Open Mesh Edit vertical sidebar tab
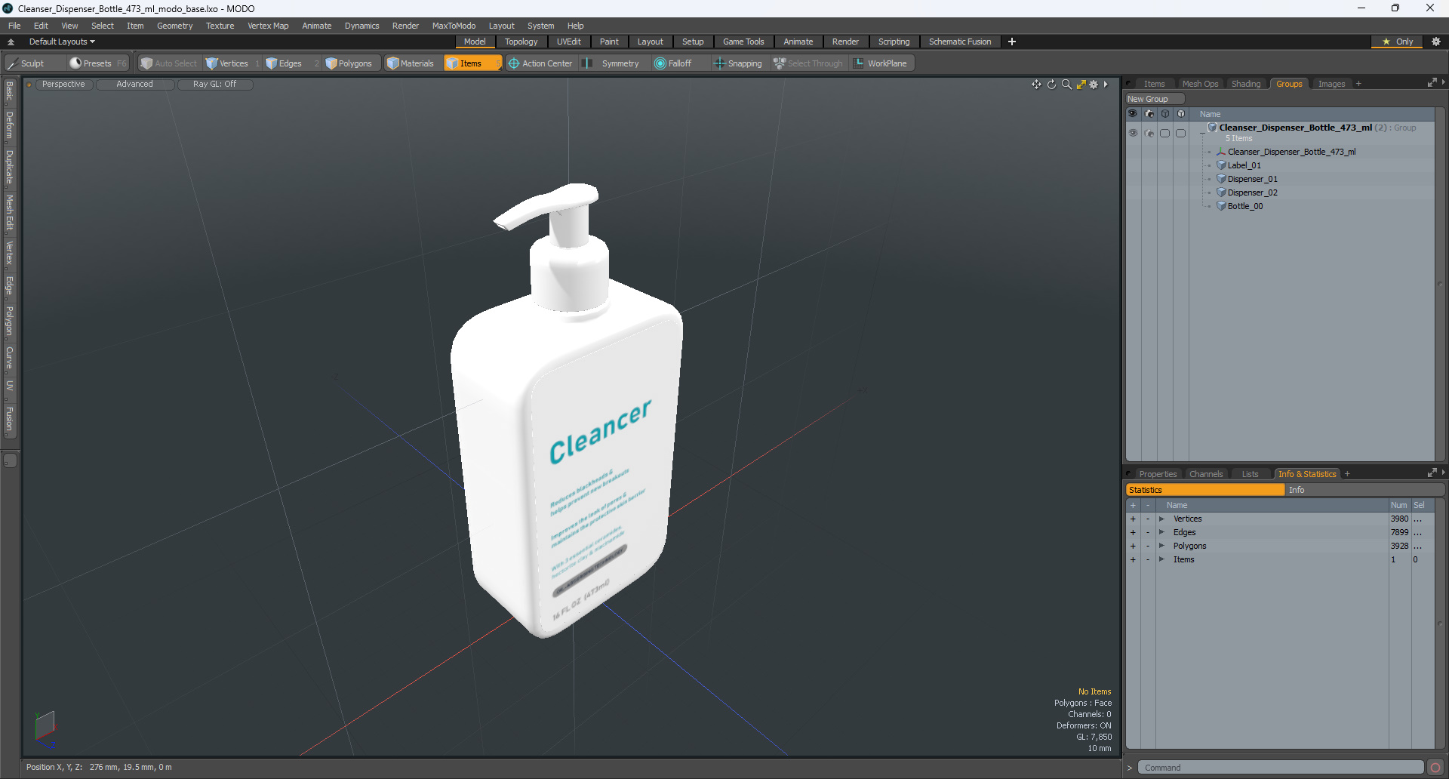This screenshot has height=779, width=1449. tap(10, 213)
